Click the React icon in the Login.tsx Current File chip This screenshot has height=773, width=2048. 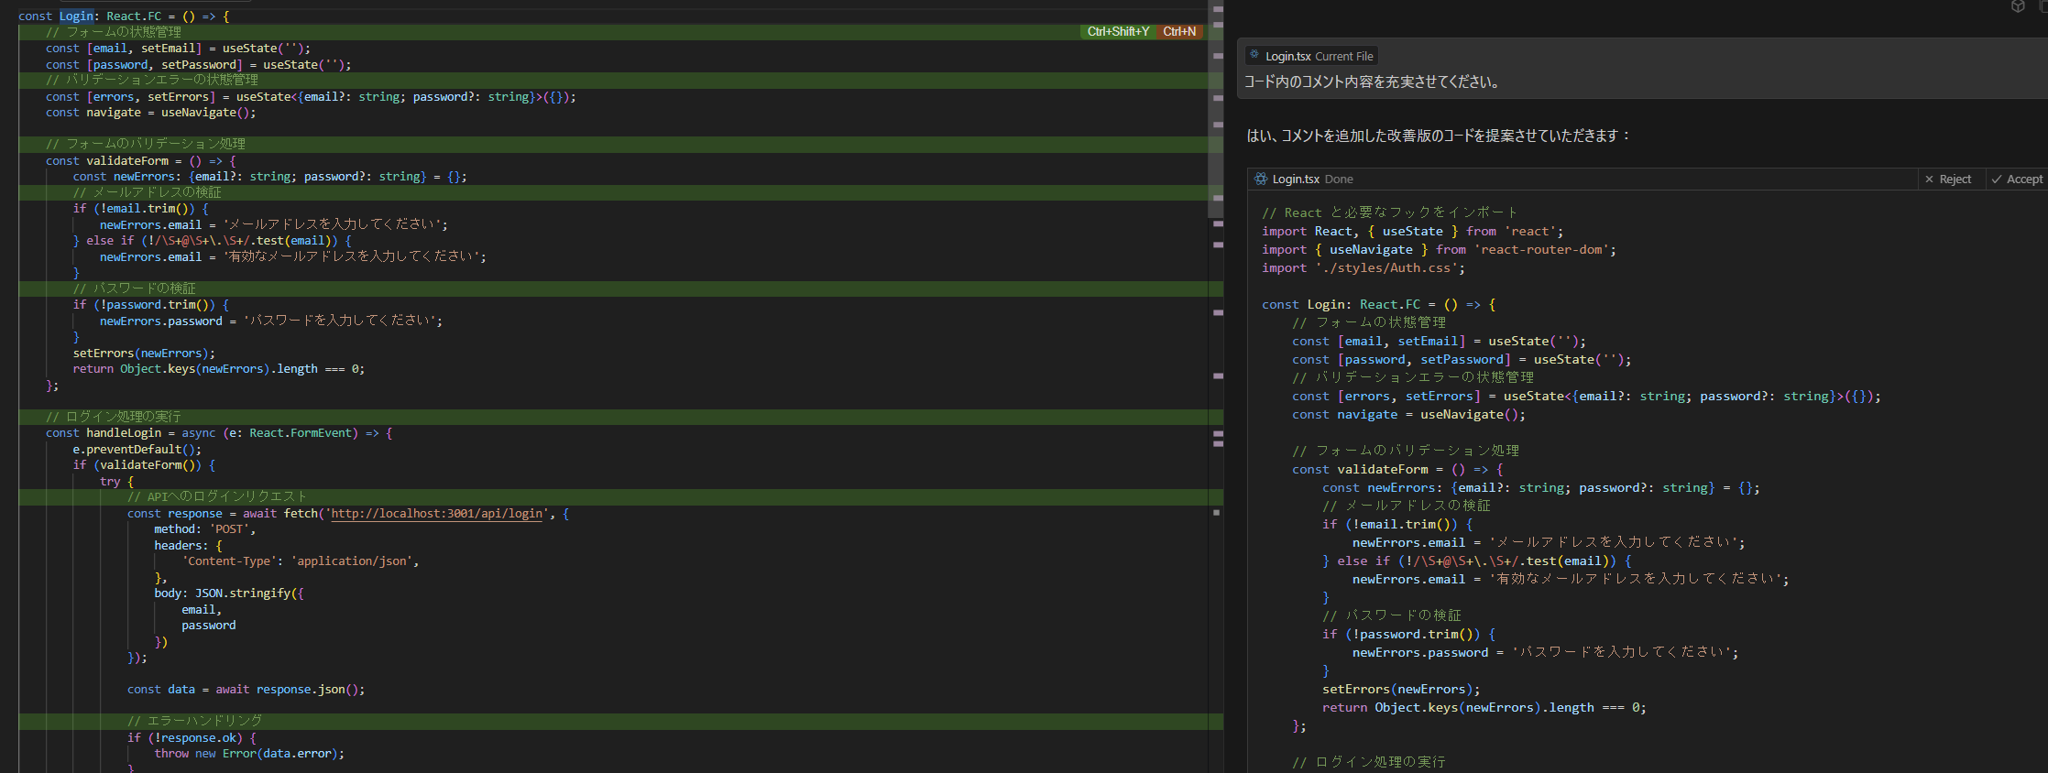[x=1254, y=55]
